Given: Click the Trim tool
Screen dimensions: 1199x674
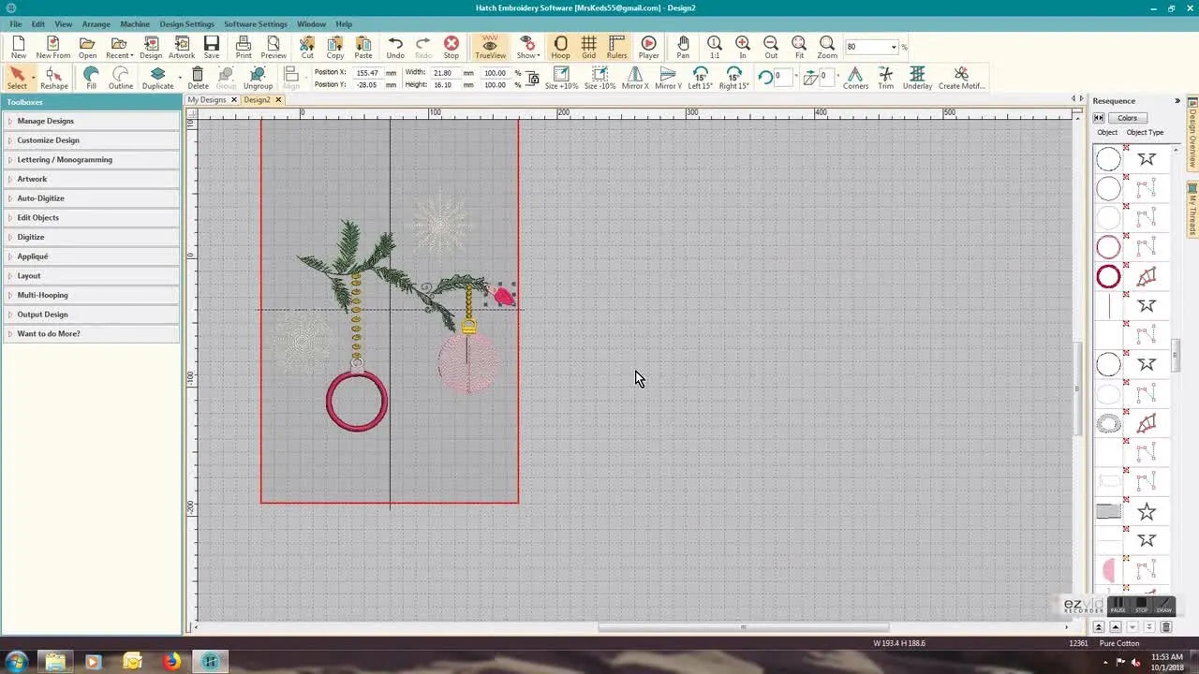Looking at the screenshot, I should 885,79.
